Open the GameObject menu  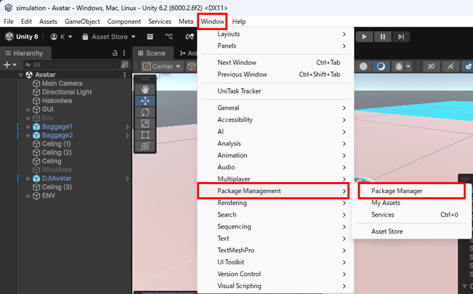click(82, 22)
